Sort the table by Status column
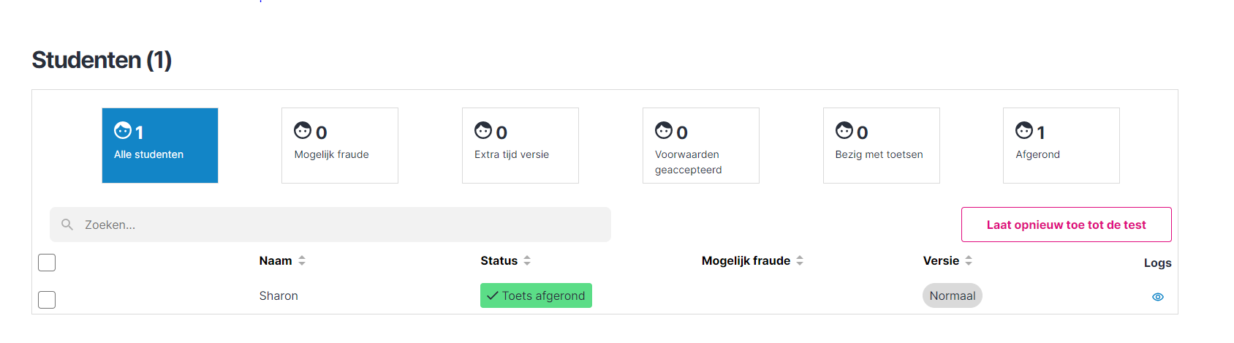This screenshot has width=1234, height=343. [x=527, y=260]
